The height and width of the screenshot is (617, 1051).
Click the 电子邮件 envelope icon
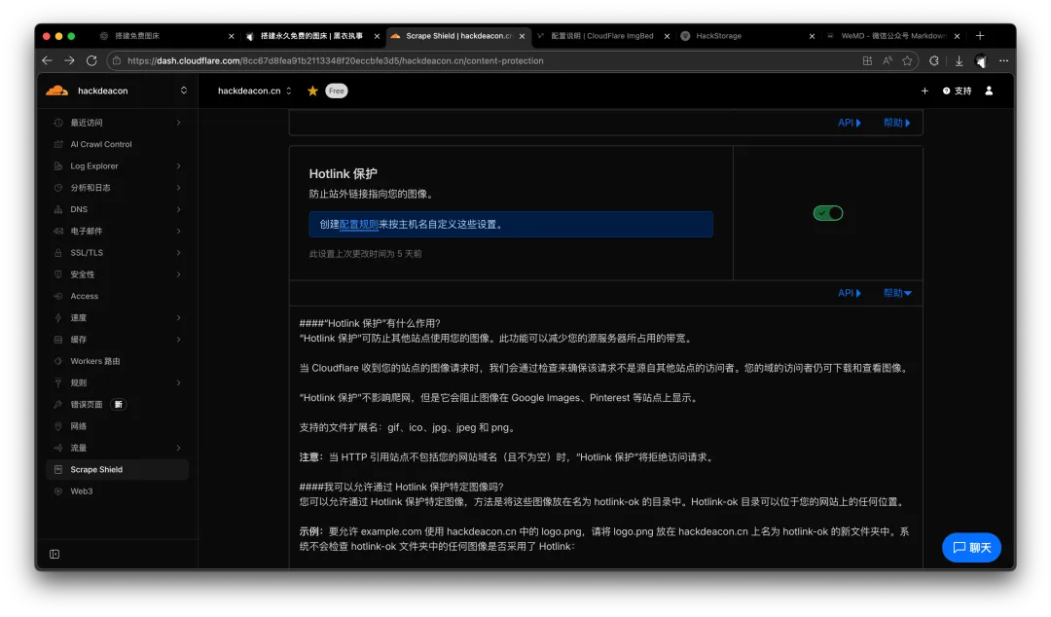point(58,231)
